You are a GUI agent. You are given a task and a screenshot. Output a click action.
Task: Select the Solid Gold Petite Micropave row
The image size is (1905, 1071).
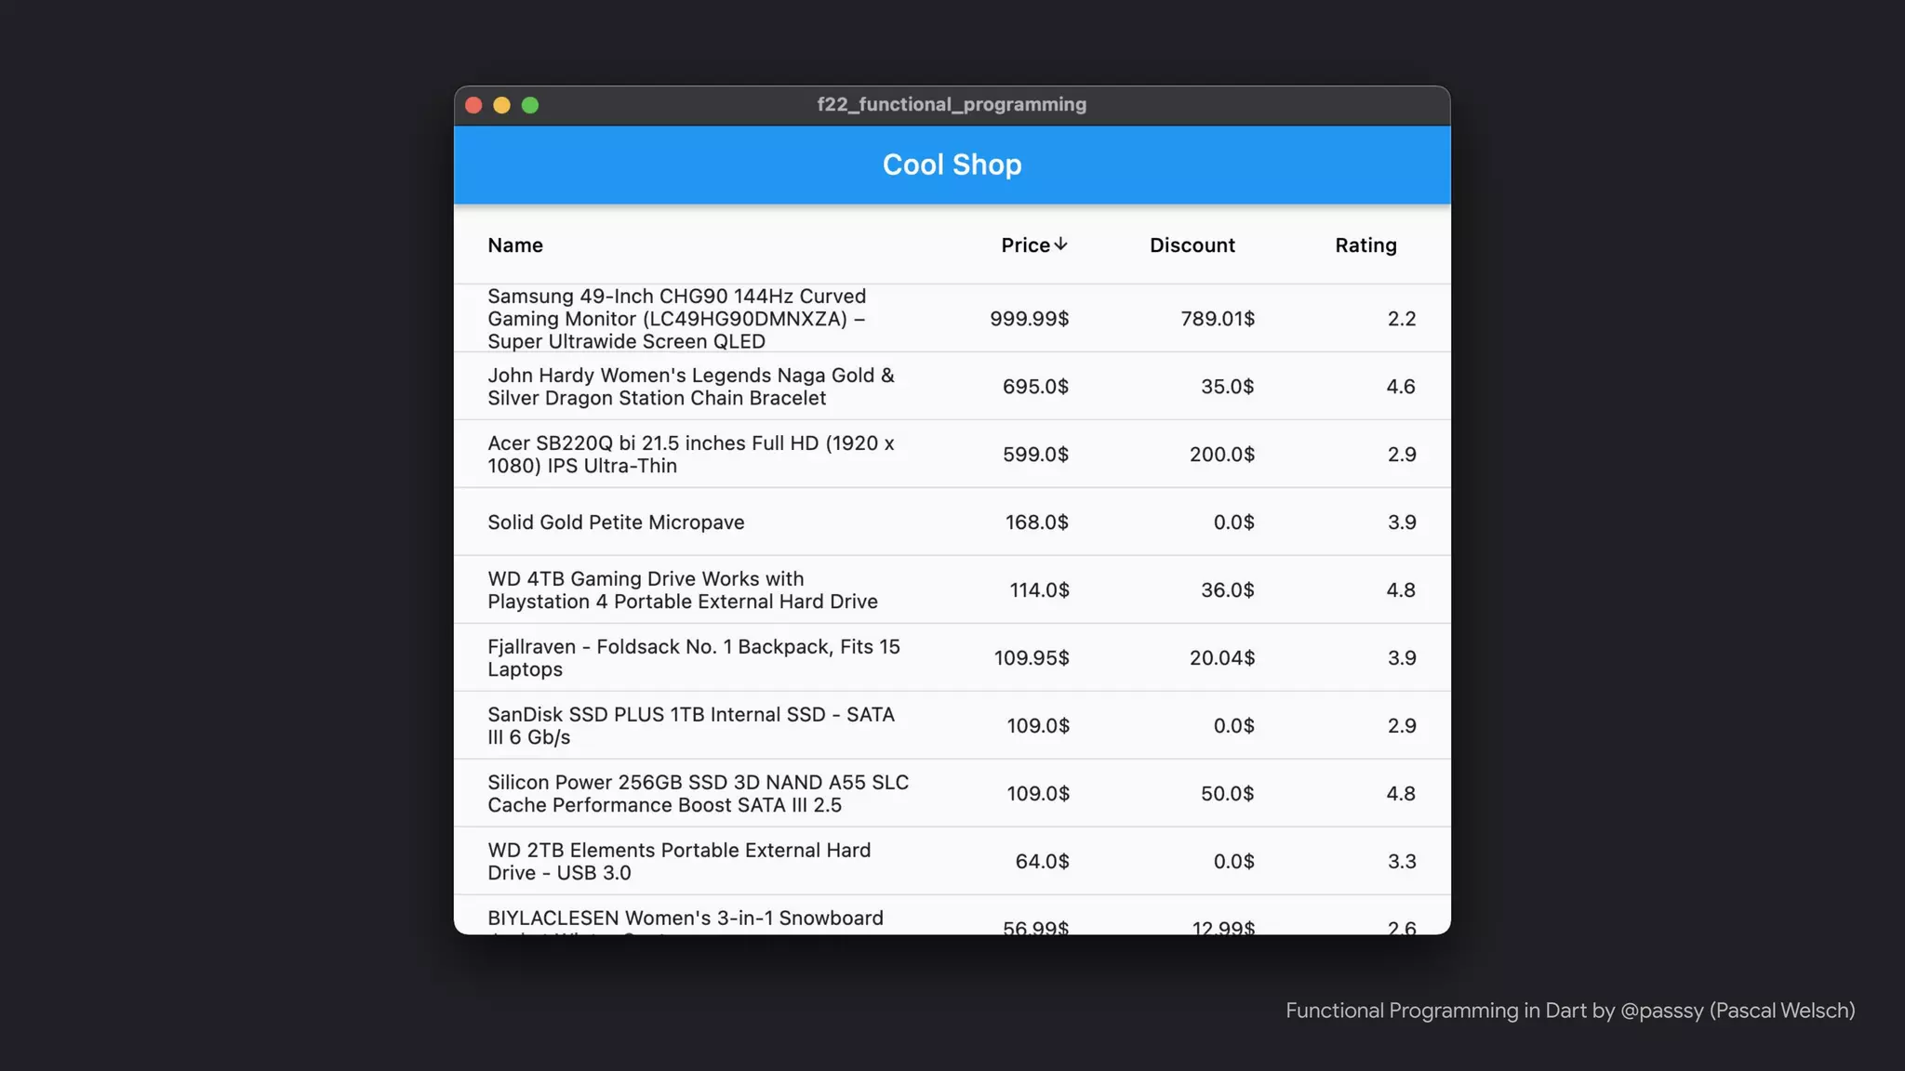pos(952,522)
